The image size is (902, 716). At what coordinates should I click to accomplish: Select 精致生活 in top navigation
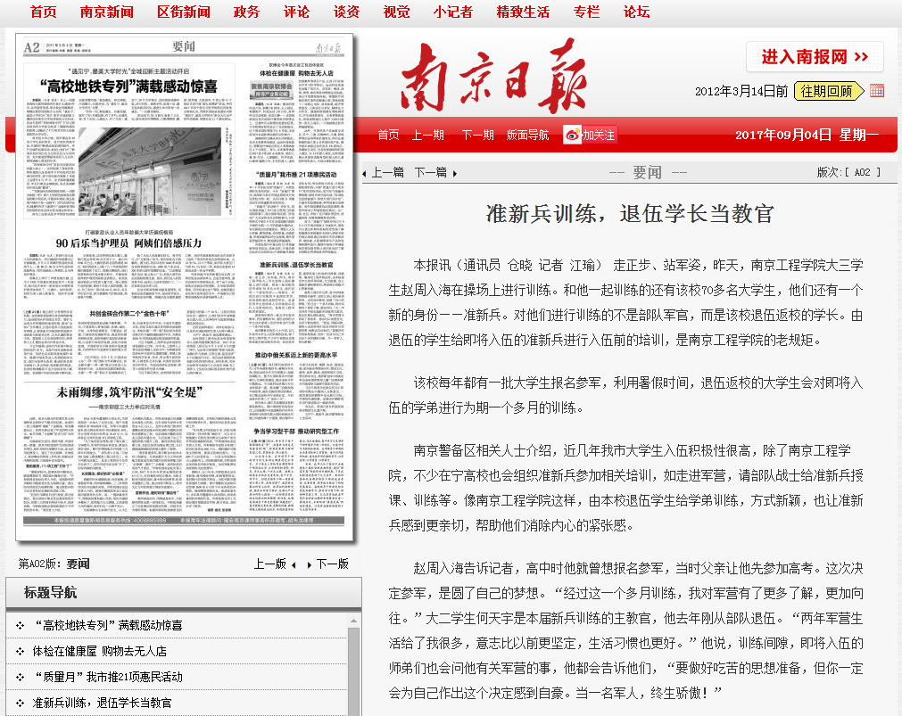523,12
